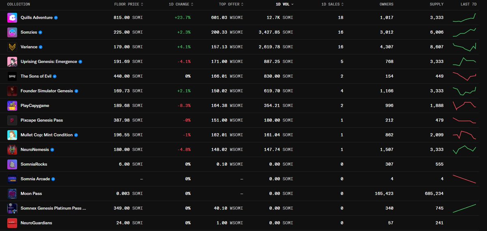Screen dimensions: 487x231
Task: Select the 40.10 WSOMI top offer
Action: (x=228, y=208)
